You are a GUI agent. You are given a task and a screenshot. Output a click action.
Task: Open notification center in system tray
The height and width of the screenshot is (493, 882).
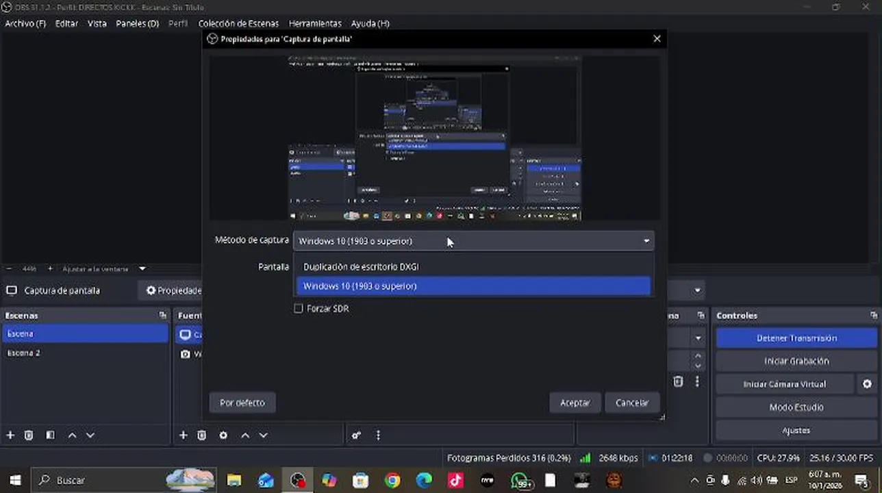(861, 480)
